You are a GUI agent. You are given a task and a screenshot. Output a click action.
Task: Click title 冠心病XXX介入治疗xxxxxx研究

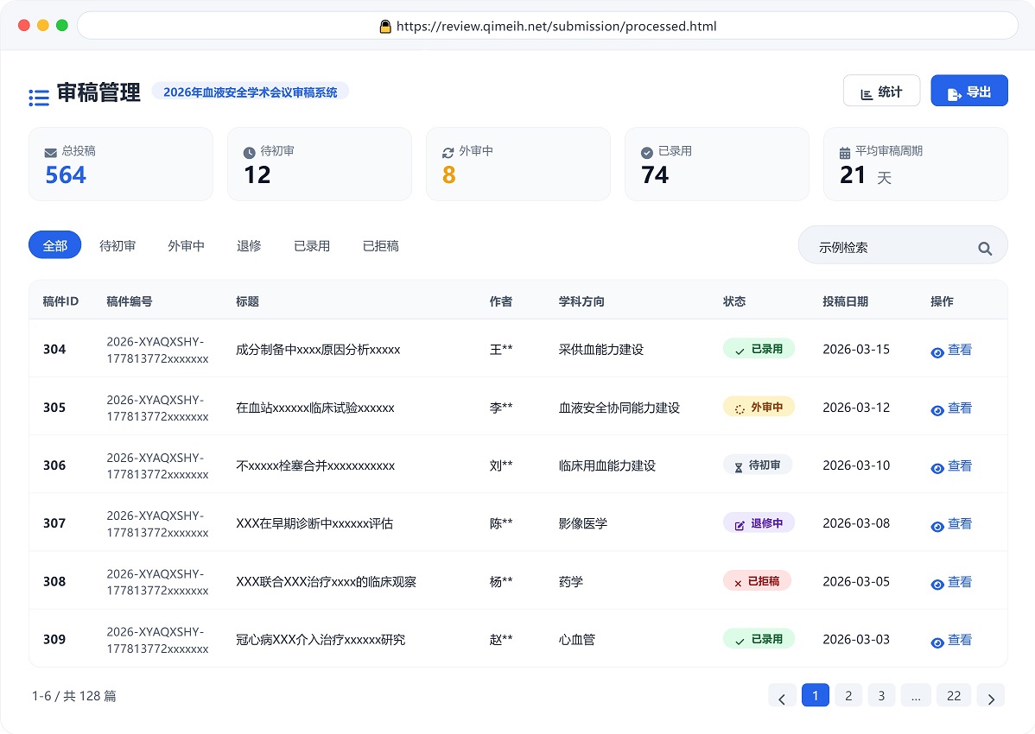click(321, 640)
